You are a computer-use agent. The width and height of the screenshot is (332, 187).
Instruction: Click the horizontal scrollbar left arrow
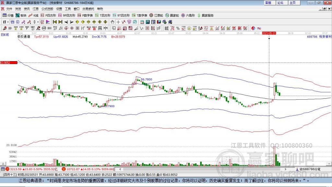click(x=120, y=169)
